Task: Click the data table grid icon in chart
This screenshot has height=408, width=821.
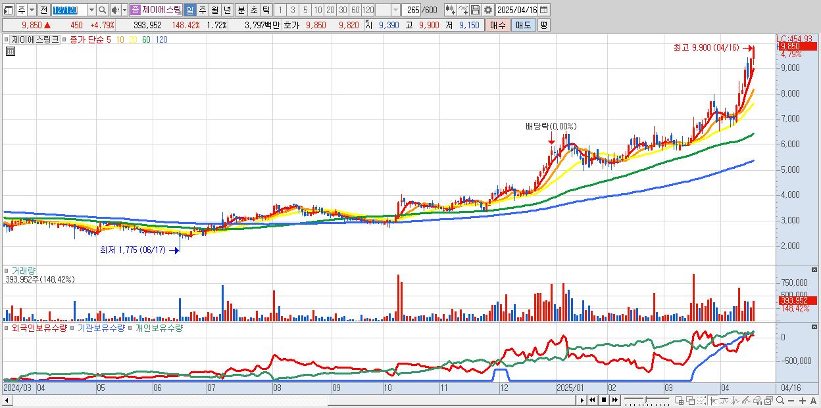Action: point(10,51)
